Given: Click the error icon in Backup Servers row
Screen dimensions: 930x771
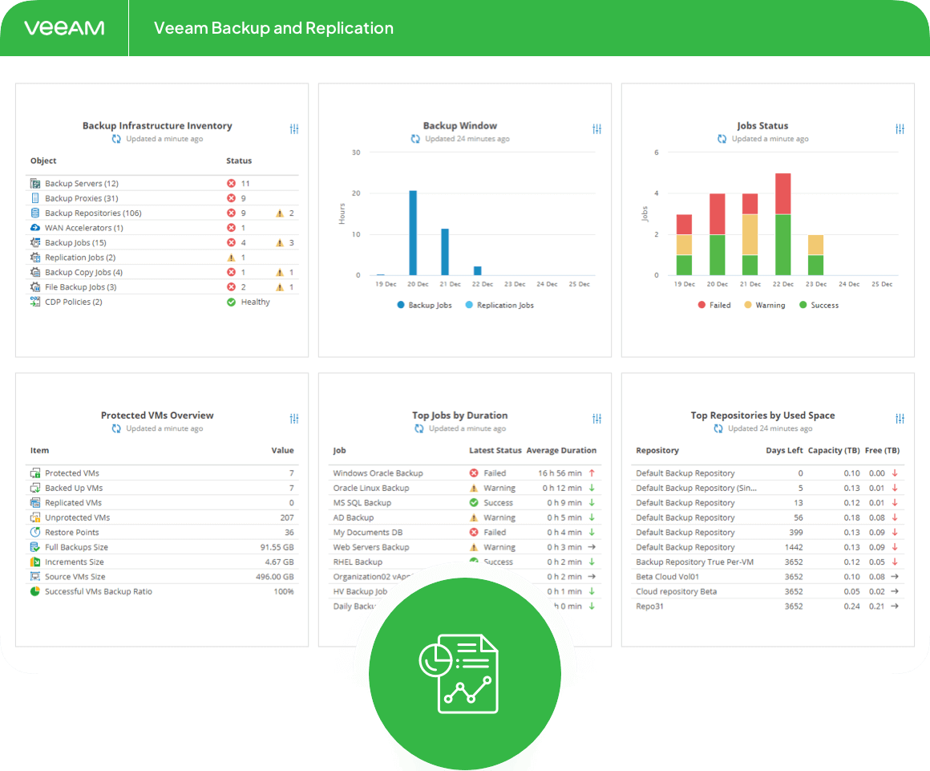Looking at the screenshot, I should pos(232,184).
